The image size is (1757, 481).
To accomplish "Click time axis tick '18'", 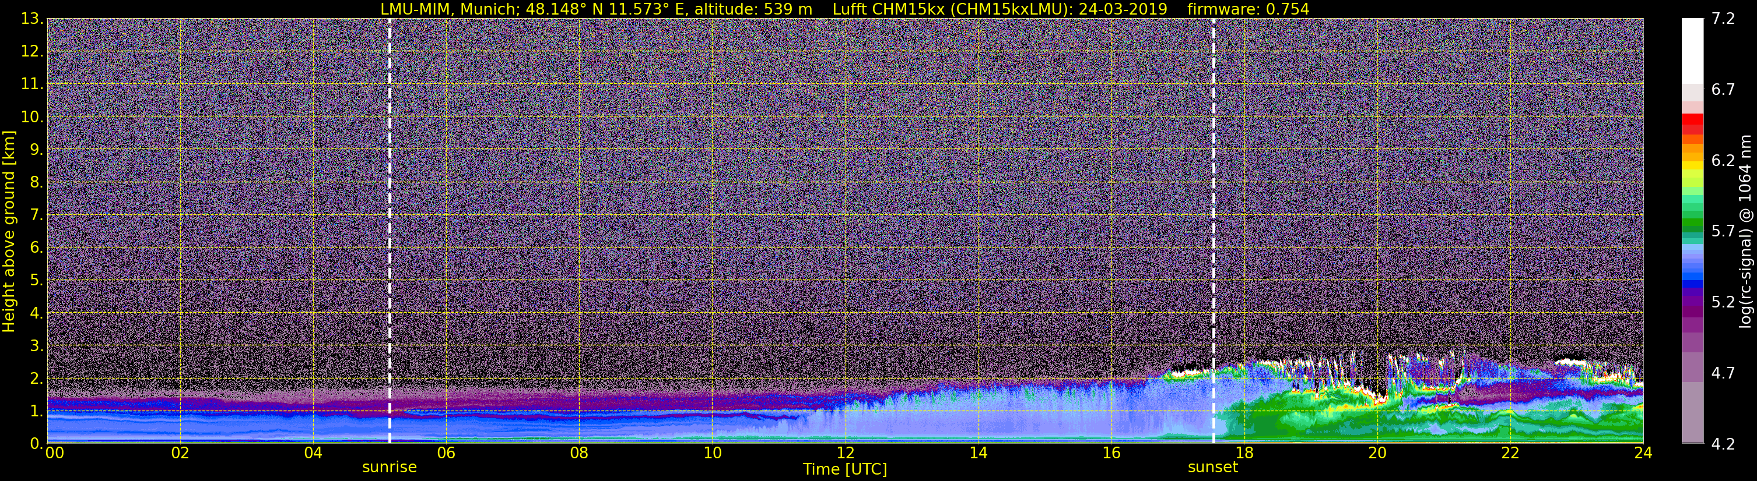I will [1244, 453].
